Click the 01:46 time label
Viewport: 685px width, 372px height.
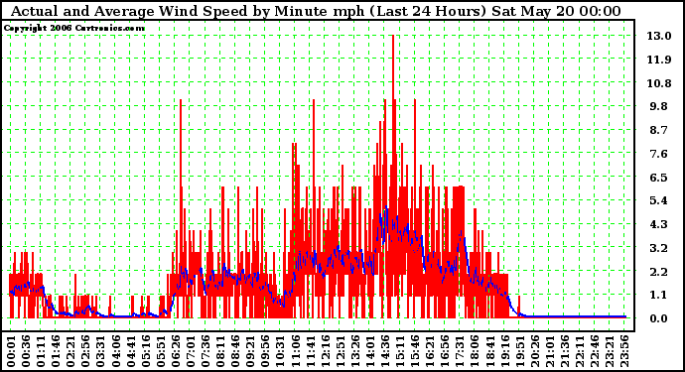tap(56, 351)
